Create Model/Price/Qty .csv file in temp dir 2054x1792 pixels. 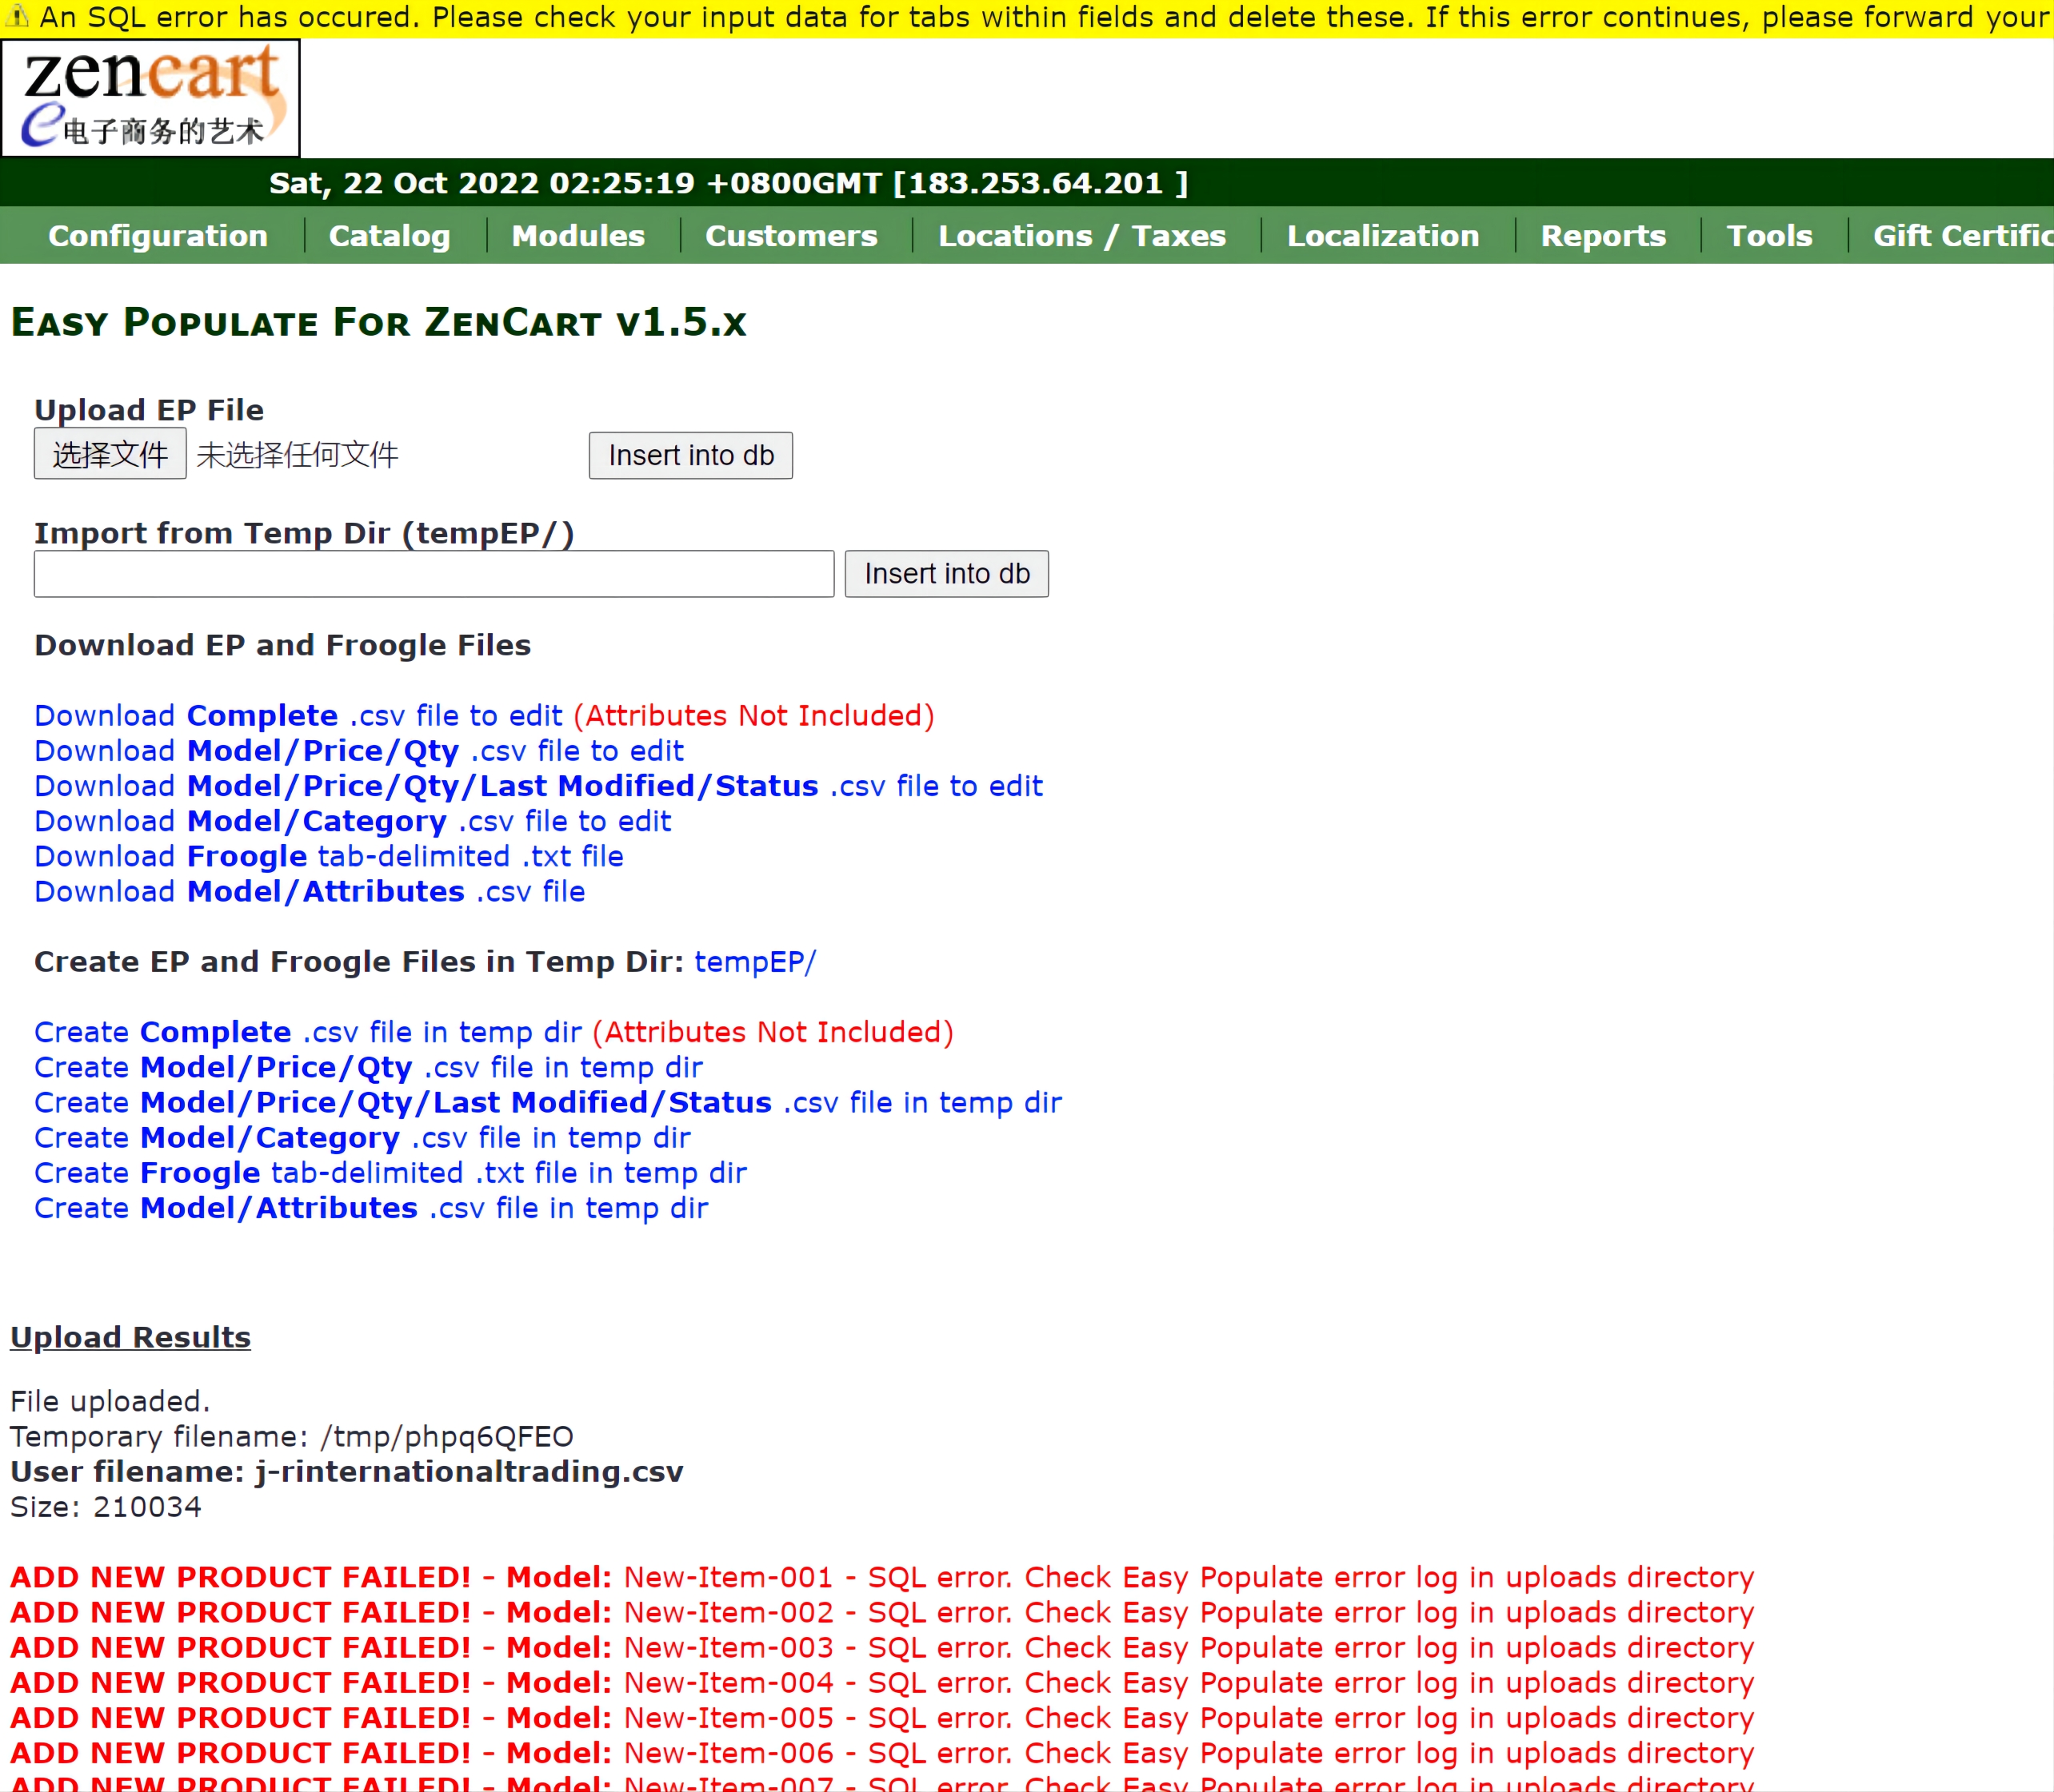pyautogui.click(x=368, y=1067)
